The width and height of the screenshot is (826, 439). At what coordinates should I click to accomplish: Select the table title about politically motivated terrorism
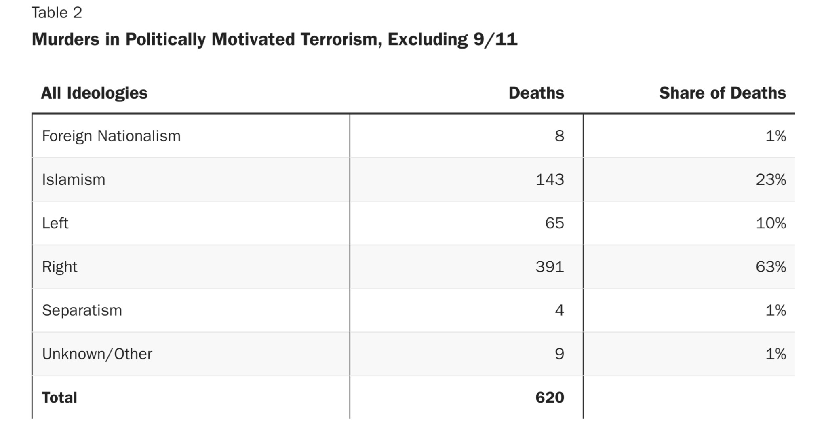click(x=274, y=40)
